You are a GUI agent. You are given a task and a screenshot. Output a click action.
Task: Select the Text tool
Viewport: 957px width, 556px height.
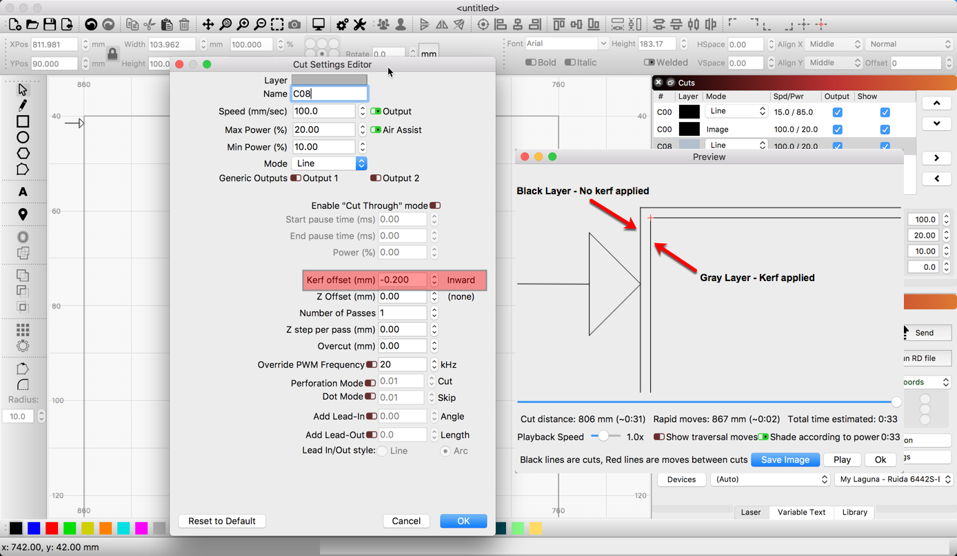click(x=23, y=192)
